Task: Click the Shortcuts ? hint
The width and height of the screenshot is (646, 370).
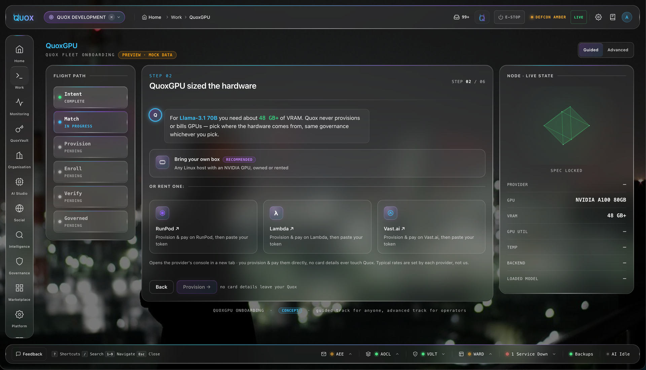Action: tap(66, 354)
